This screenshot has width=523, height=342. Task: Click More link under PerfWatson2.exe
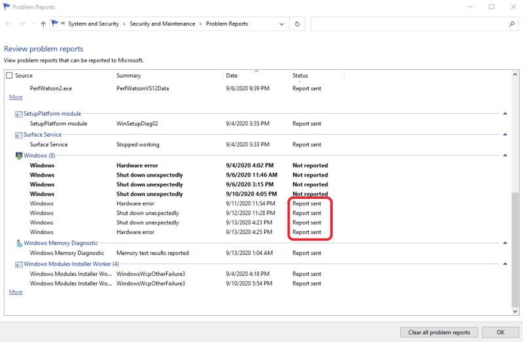tap(16, 97)
